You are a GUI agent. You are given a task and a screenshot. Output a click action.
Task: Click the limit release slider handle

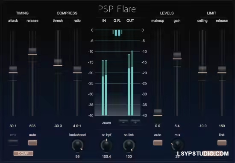[x=222, y=70]
